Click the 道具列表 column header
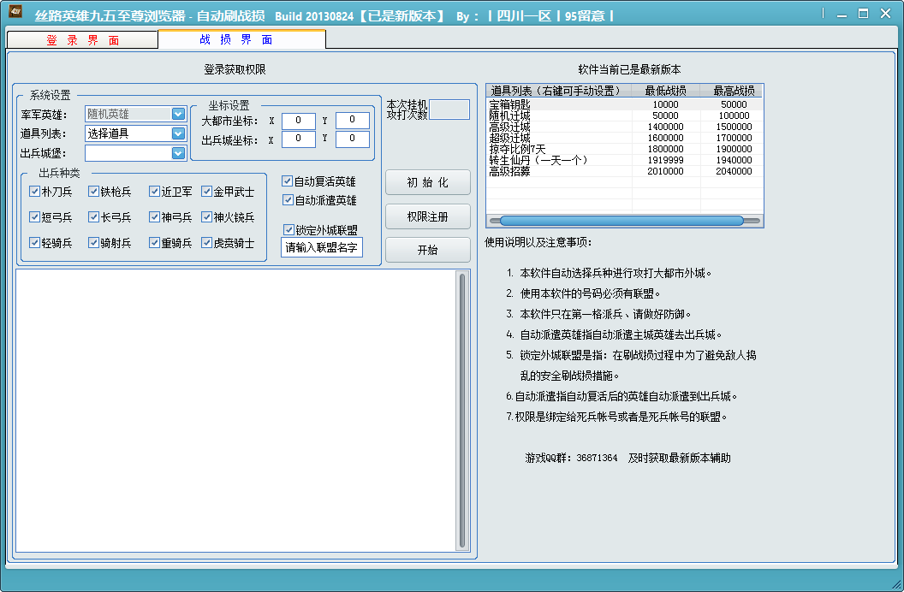904x592 pixels. click(x=559, y=91)
